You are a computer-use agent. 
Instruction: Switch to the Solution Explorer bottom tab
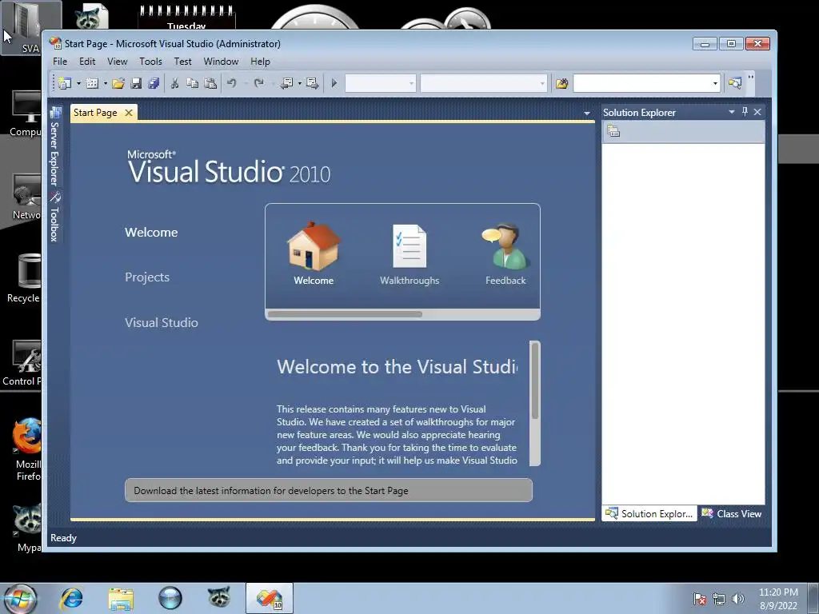pyautogui.click(x=649, y=514)
